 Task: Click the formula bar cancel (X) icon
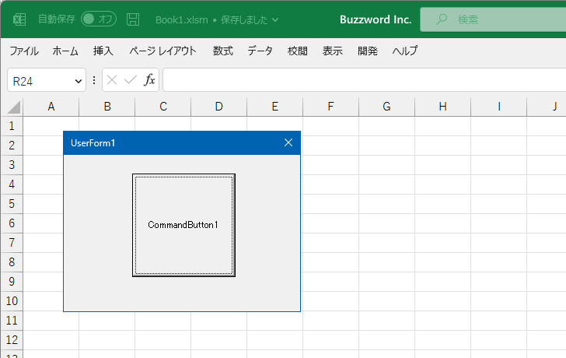112,80
